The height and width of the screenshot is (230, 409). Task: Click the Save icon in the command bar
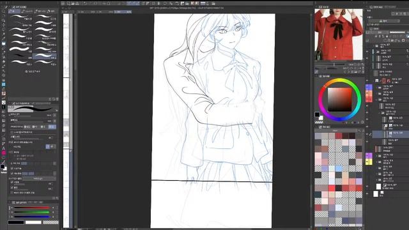[x=78, y=3]
